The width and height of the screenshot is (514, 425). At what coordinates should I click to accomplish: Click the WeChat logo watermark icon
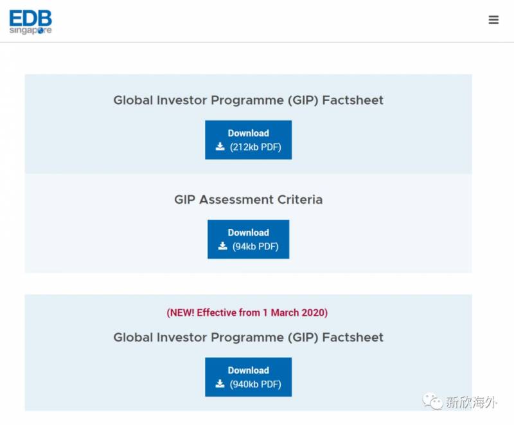[x=432, y=402]
